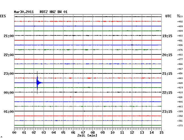Click the "00" minute axis tick label
Screen dimensions: 184x140
[x=14, y=133]
